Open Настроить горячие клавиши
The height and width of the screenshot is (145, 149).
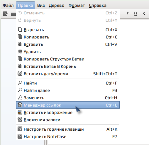(68, 129)
